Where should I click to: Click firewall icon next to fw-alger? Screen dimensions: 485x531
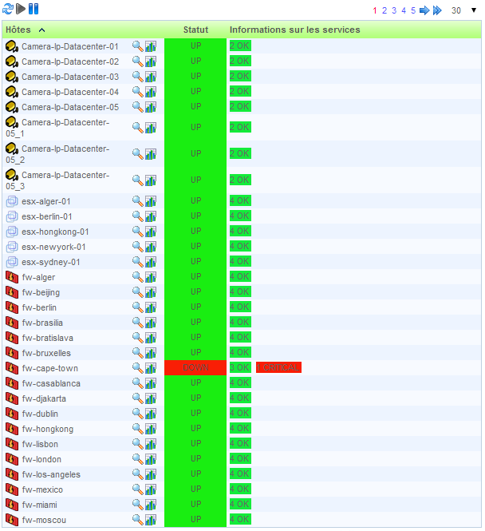[12, 277]
